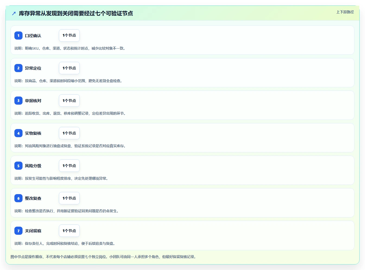Viewport: 365px width, 270px height.
Task: Click the 1个节点 pill in 实物复核 row
Action: pos(69,133)
